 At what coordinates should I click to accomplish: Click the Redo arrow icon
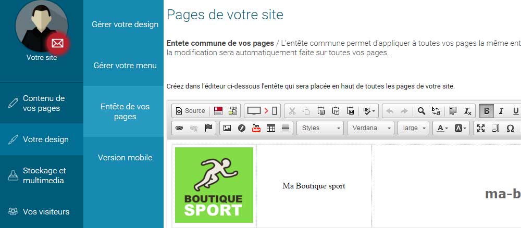coord(404,111)
